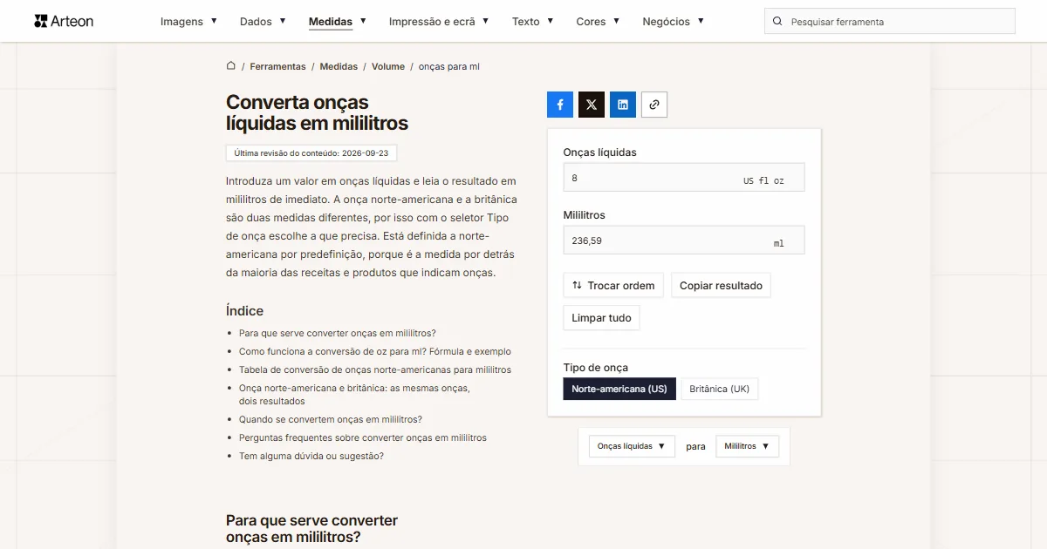This screenshot has height=549, width=1047.
Task: Share page on Facebook
Action: [560, 105]
